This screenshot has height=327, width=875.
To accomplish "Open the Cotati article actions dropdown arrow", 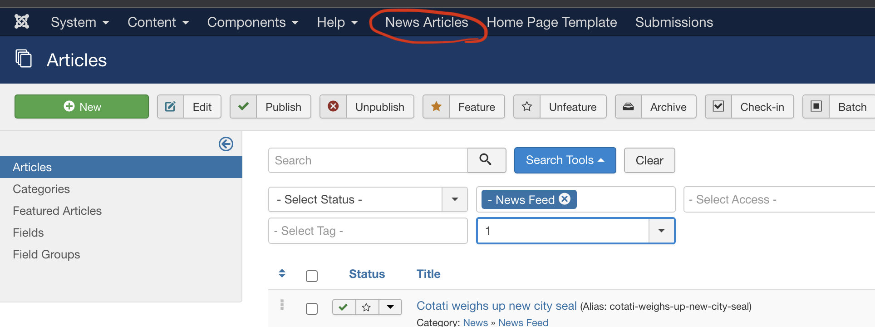I will pyautogui.click(x=390, y=307).
